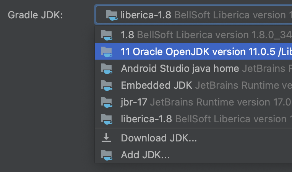The image size is (292, 172).
Task: Click JDK icon beside jbr-17
Action: (x=107, y=102)
